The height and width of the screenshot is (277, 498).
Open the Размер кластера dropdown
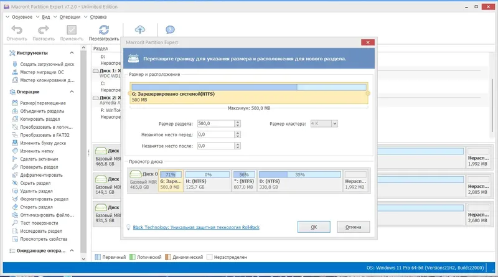pos(334,124)
